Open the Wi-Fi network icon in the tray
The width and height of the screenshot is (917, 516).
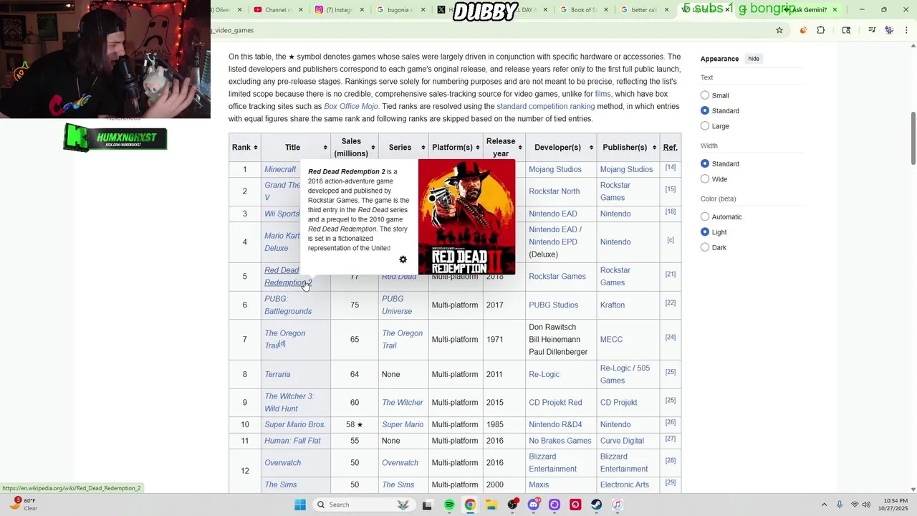pyautogui.click(x=854, y=505)
